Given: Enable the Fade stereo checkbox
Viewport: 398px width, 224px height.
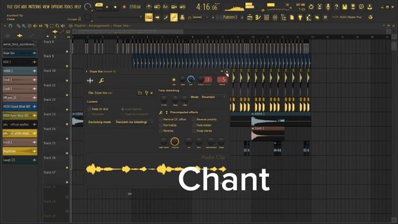Looking at the screenshot, I should [194, 125].
